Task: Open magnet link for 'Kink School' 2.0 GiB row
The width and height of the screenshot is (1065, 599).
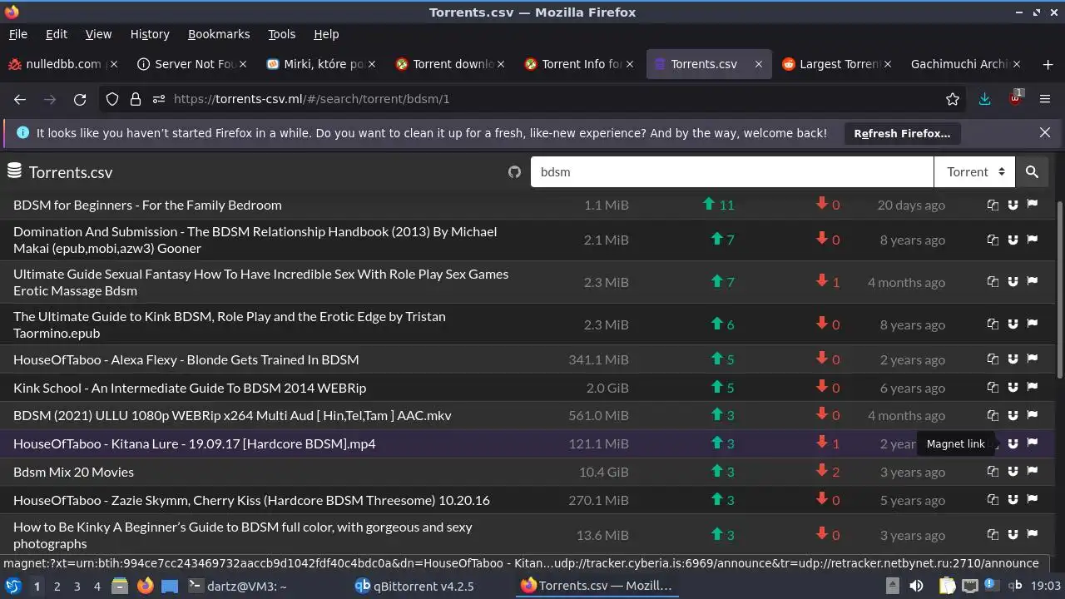Action: 1013,388
